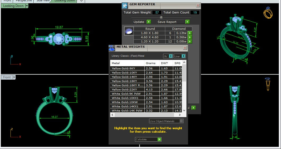Enable Use Object Materials option
The image size is (281, 149).
[166, 121]
